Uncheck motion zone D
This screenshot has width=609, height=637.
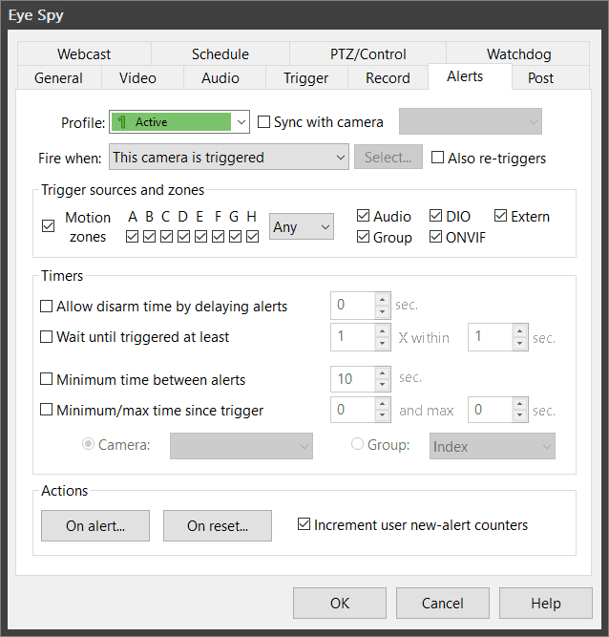coord(183,236)
